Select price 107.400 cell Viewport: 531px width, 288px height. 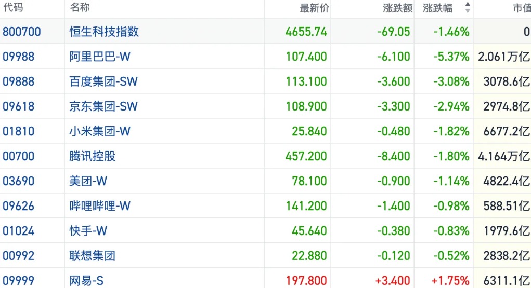click(x=306, y=57)
